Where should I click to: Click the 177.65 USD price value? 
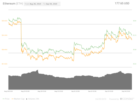click(x=122, y=3)
